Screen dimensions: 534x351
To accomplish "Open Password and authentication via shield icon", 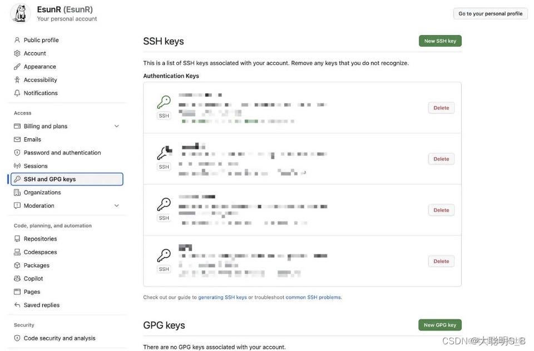I will [17, 152].
